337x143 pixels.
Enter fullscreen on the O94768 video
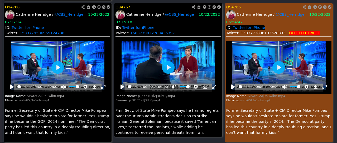point(103,87)
